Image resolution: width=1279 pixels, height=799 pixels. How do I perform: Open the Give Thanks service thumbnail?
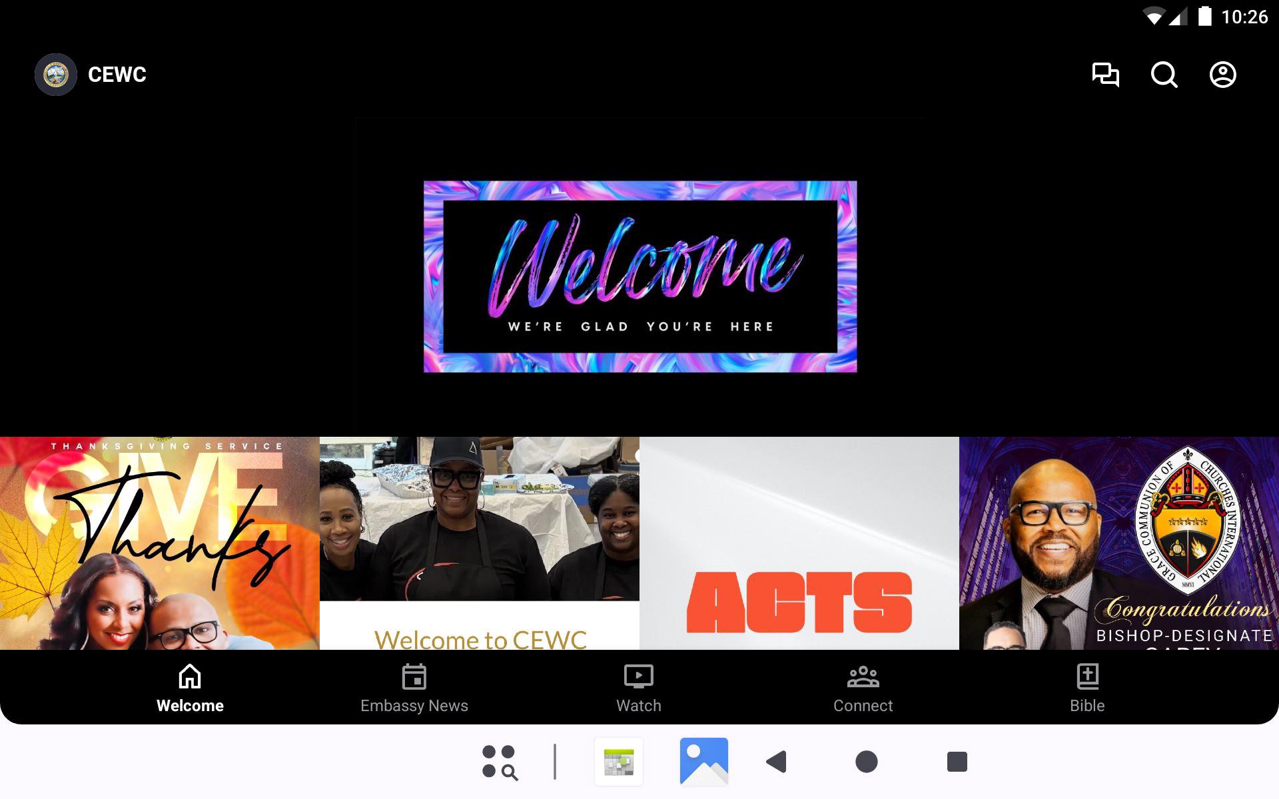click(160, 543)
